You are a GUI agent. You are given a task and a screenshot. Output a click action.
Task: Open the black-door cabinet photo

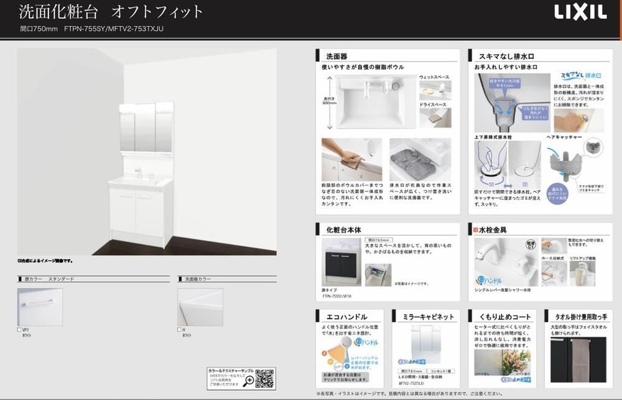(341, 261)
